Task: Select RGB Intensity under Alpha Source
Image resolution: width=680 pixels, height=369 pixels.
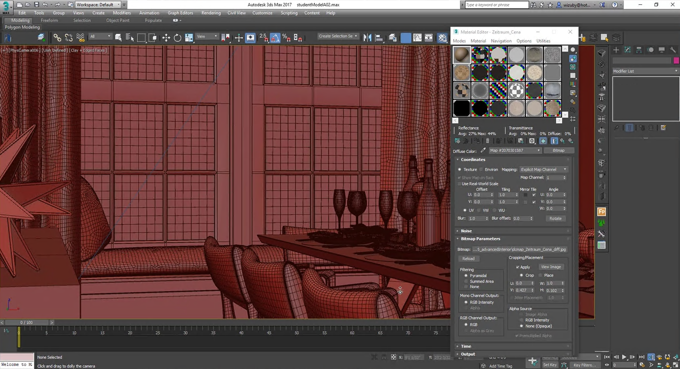Action: pyautogui.click(x=521, y=320)
